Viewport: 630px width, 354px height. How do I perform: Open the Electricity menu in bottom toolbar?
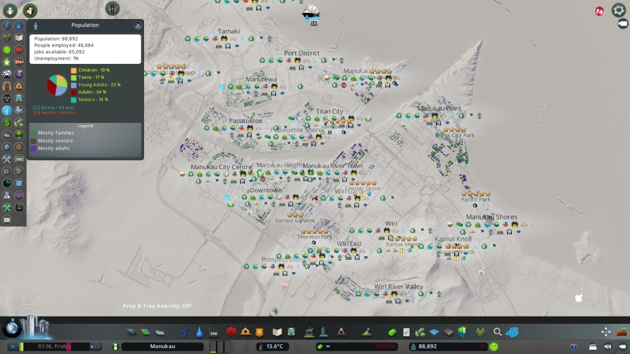pos(186,332)
